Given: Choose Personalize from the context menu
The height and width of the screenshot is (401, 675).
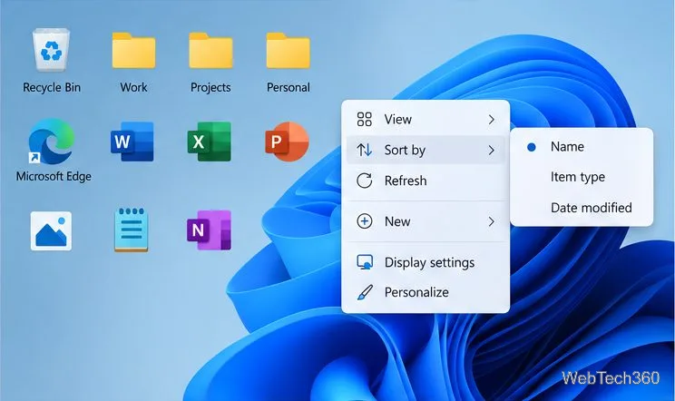Looking at the screenshot, I should tap(426, 292).
